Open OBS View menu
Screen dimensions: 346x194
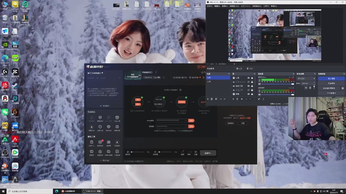point(224,6)
